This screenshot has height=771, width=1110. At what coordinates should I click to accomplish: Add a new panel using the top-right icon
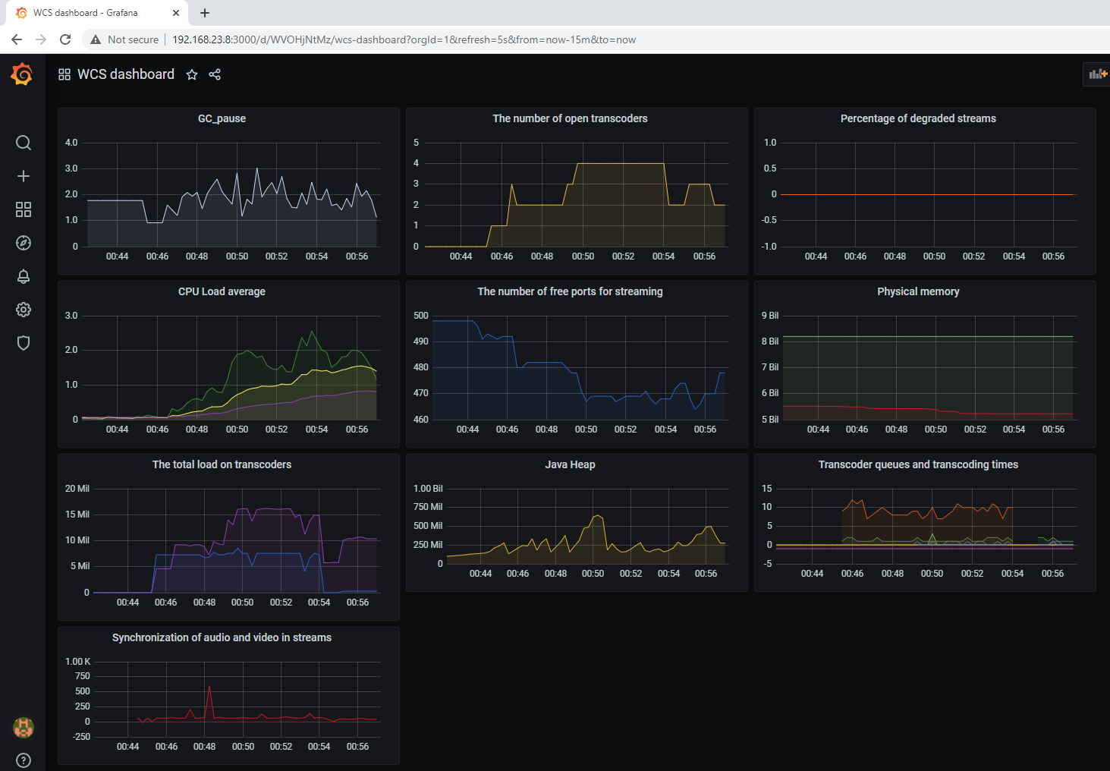click(1096, 74)
